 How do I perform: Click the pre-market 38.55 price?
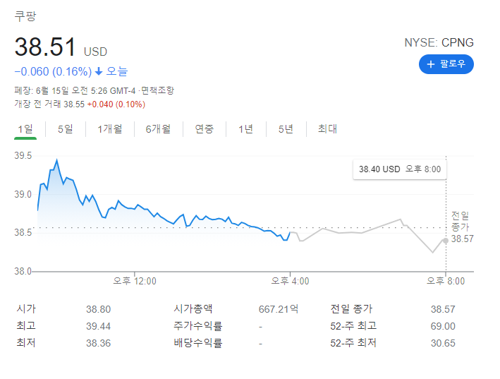pos(74,104)
